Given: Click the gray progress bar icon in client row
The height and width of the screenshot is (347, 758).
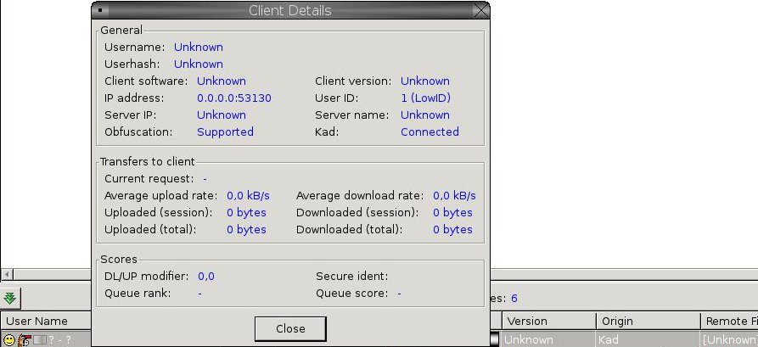Looking at the screenshot, I should (38, 339).
